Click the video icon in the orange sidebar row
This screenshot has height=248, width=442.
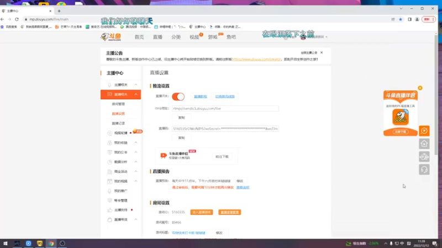click(109, 94)
